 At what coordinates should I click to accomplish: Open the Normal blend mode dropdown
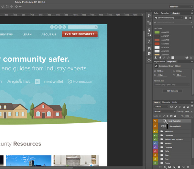[165, 111]
